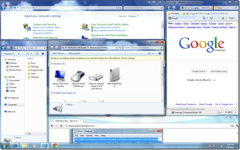Image resolution: width=240 pixels, height=150 pixels.
Task: Open System and Security shield icon
Action: pyautogui.click(x=27, y=27)
